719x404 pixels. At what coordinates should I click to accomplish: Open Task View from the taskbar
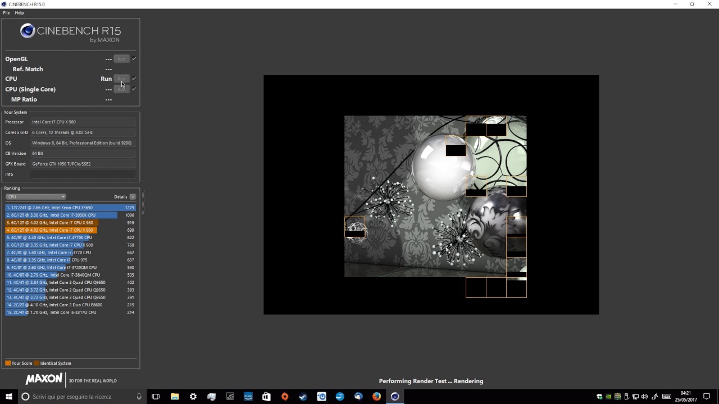pyautogui.click(x=156, y=397)
